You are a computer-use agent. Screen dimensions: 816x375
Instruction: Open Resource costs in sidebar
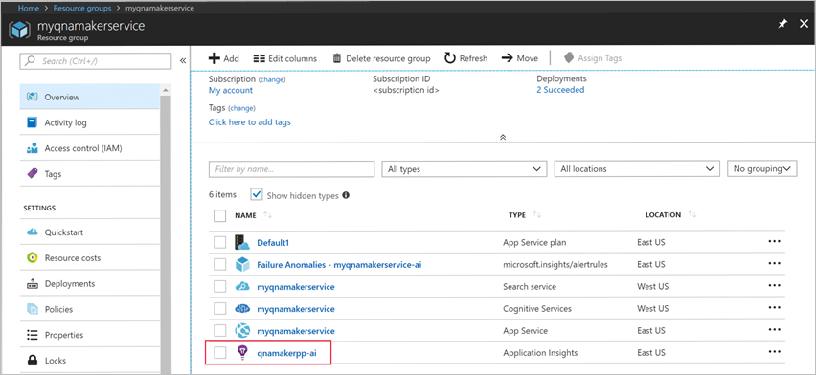89,258
